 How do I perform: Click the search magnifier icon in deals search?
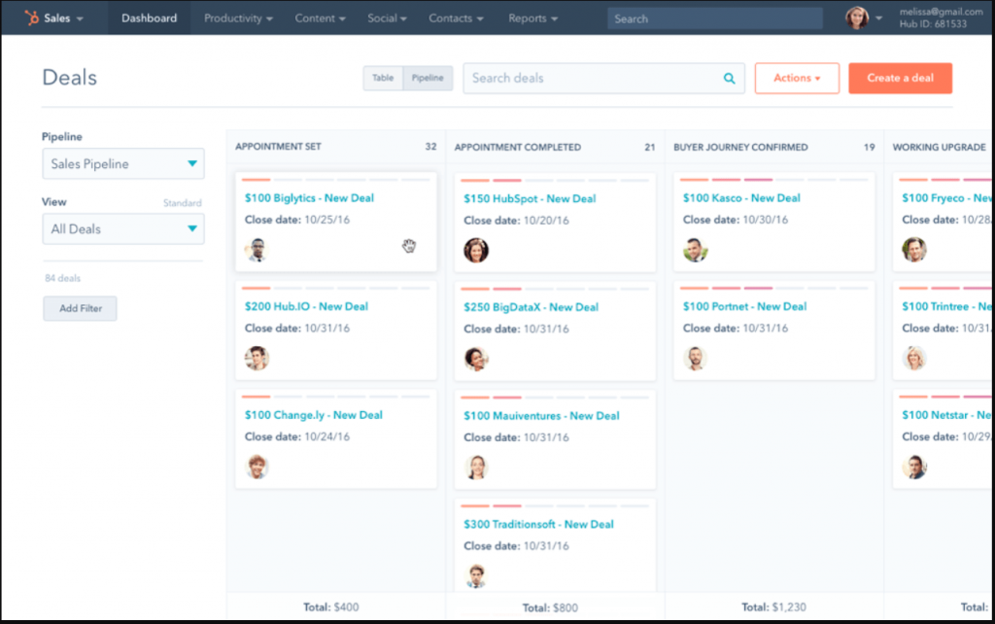729,78
